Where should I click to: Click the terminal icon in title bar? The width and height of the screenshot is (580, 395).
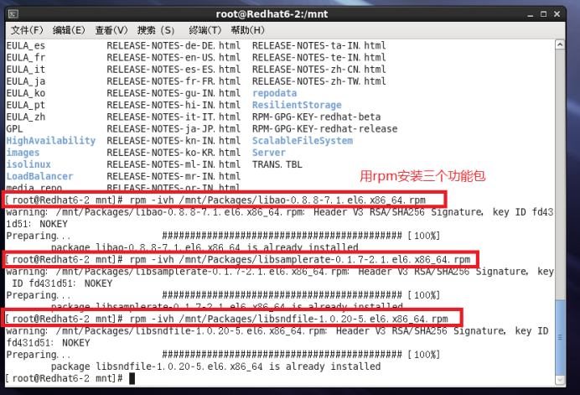13,14
